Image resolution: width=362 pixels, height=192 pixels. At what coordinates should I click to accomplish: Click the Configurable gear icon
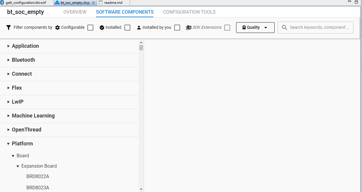point(57,27)
